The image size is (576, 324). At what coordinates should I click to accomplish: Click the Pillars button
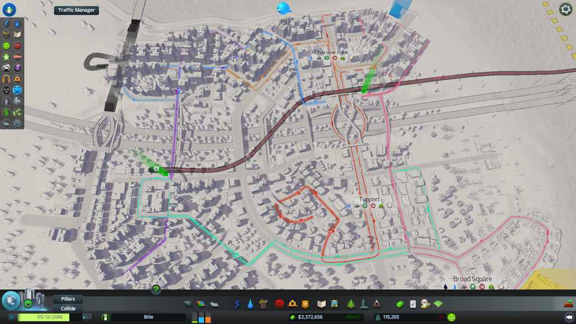pos(68,299)
